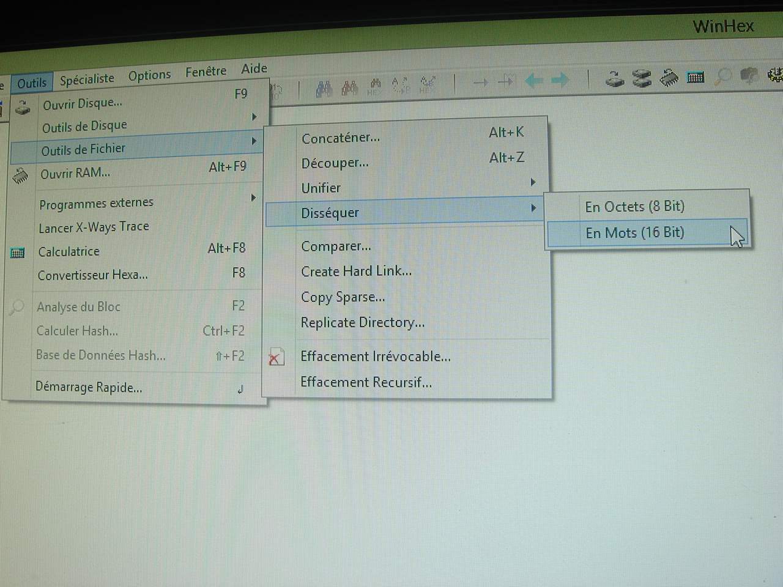Click the RAM chip icon beside Ouvrir RAM

(20, 176)
